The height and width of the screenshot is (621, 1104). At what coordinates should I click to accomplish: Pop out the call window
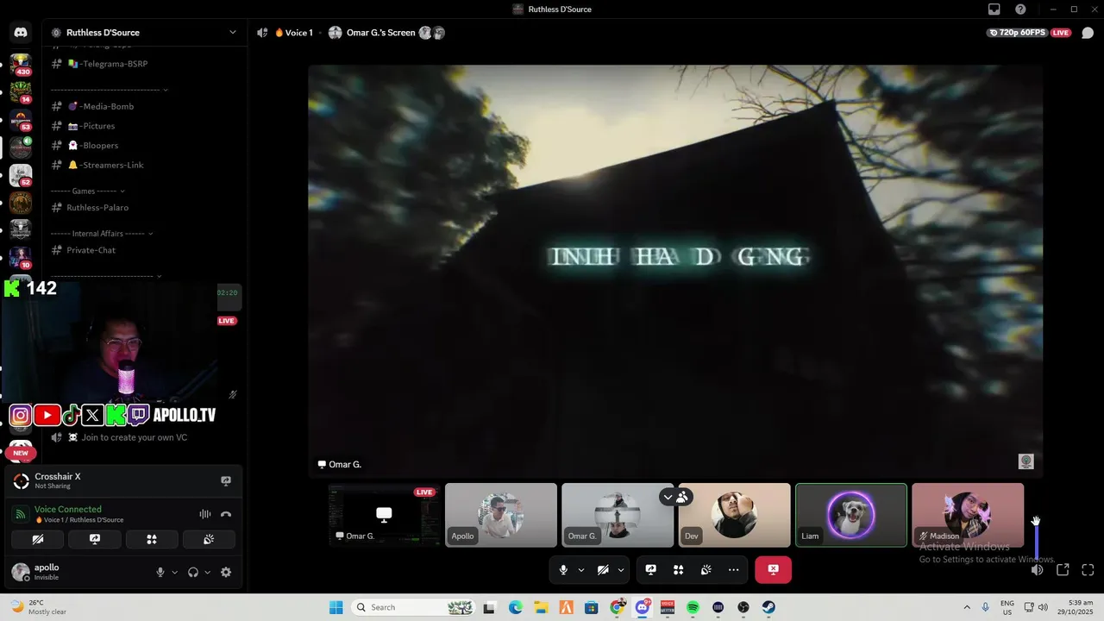(x=1063, y=569)
